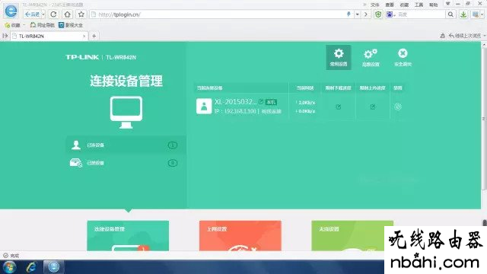
Task: Open the internet settings orange card
Action: (240, 235)
